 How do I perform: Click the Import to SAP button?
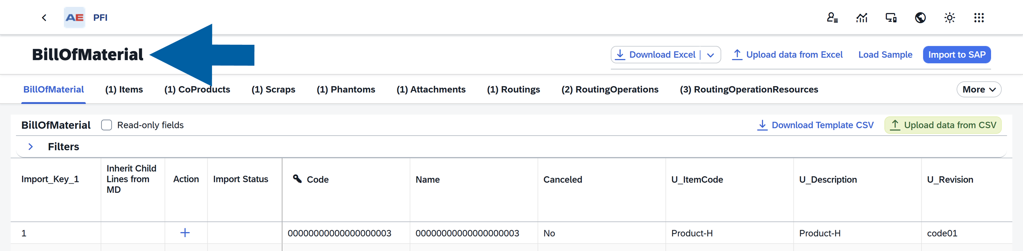click(957, 54)
